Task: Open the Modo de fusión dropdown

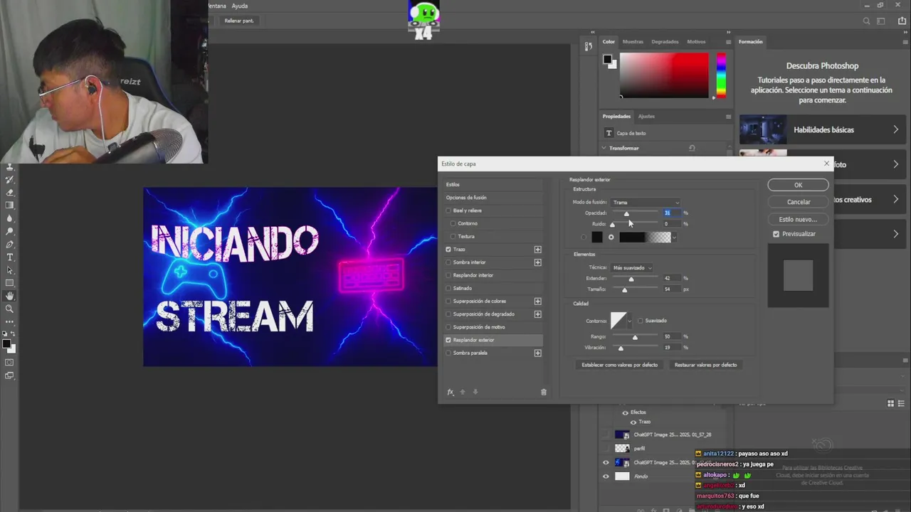Action: (x=646, y=203)
